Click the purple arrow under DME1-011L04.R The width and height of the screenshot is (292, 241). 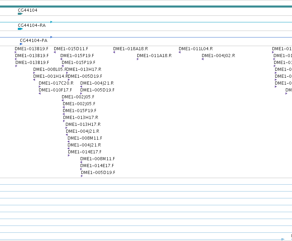(180, 52)
